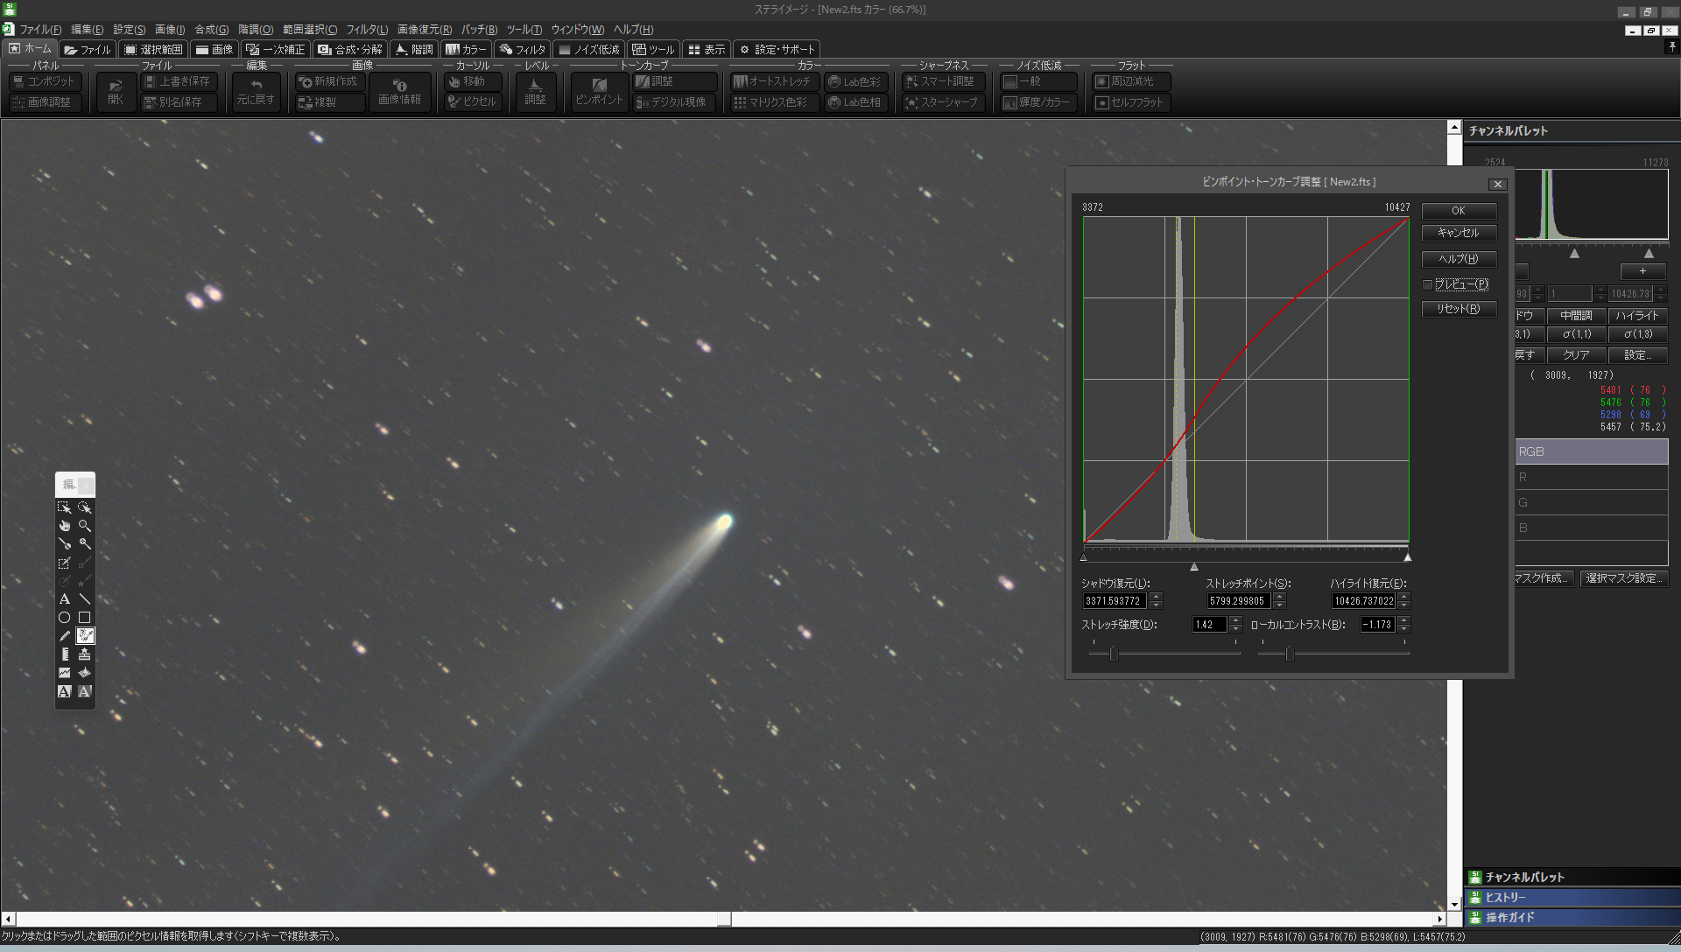Toggle the セルフフラット option

pos(1131,102)
